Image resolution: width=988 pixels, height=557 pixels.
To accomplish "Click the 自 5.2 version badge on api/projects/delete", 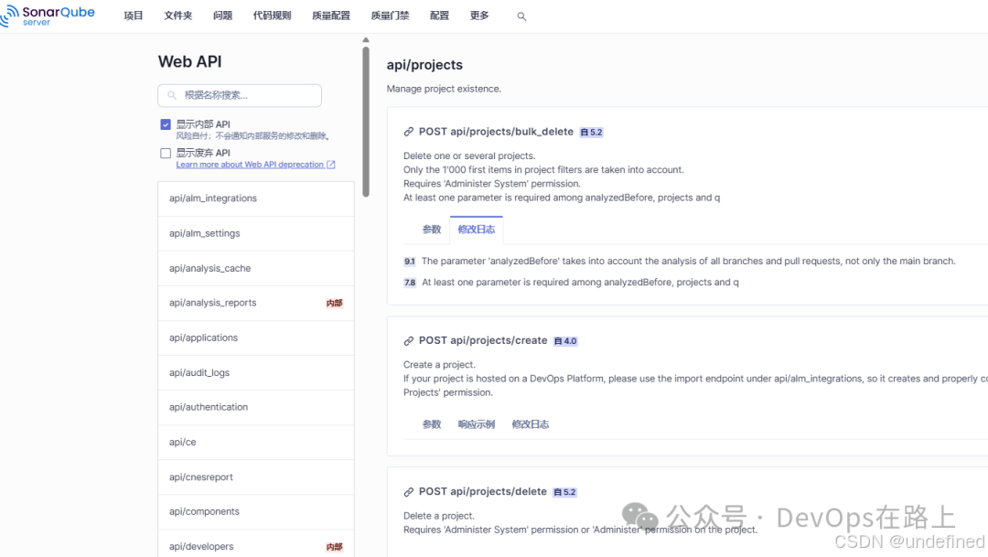I will tap(564, 492).
